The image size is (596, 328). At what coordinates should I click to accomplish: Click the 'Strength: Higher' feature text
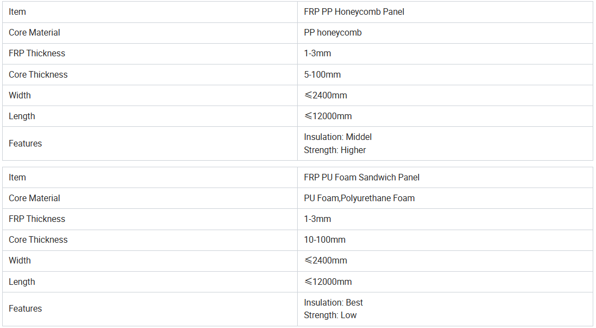click(x=335, y=150)
